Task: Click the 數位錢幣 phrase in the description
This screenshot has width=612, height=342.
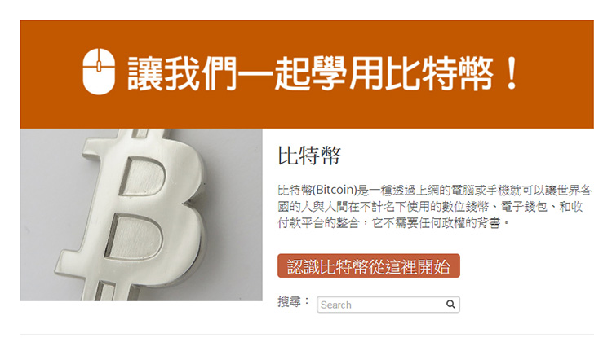Action: 465,207
